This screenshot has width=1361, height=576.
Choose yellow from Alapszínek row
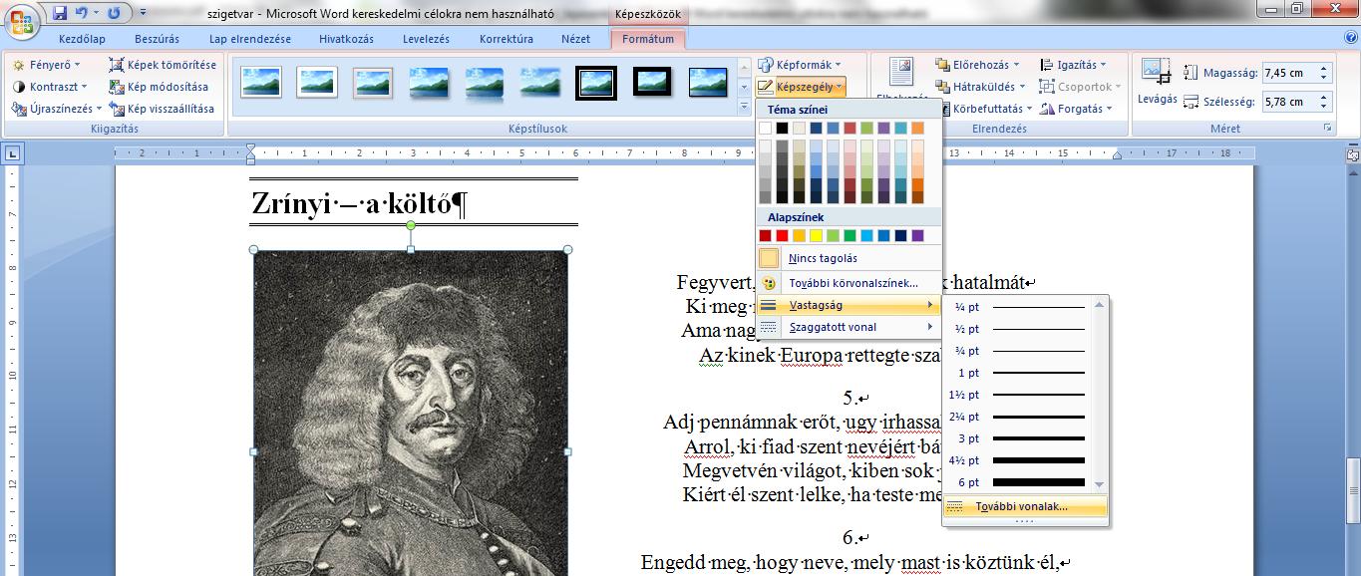click(x=817, y=236)
